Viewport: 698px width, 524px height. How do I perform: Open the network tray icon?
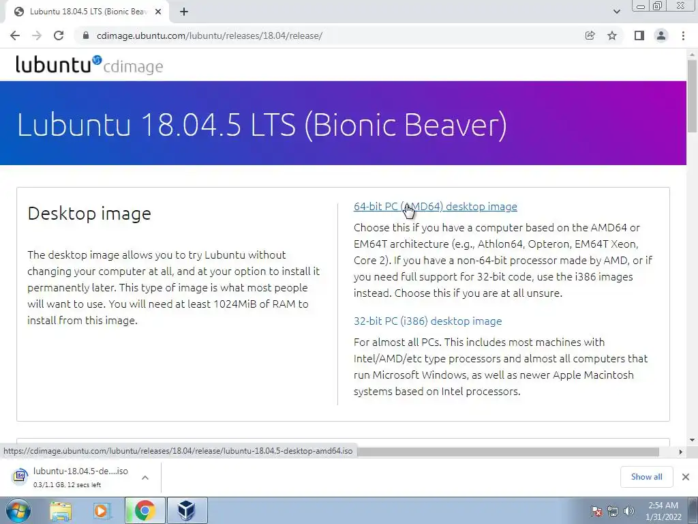point(613,511)
